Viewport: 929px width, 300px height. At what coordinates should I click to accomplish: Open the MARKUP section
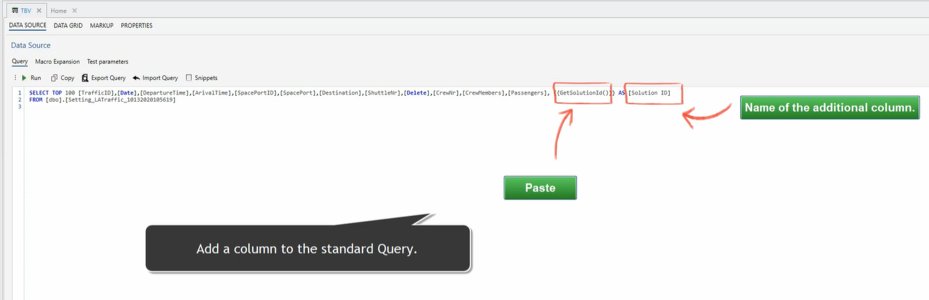(x=102, y=26)
